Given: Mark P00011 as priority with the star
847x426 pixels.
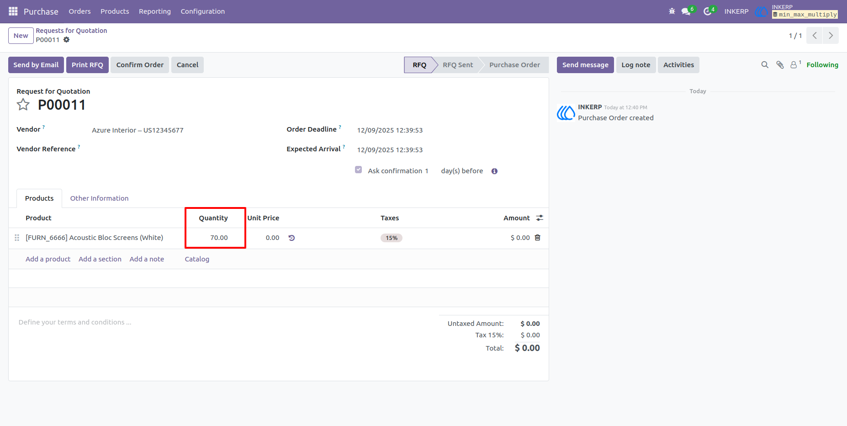Looking at the screenshot, I should tap(23, 105).
